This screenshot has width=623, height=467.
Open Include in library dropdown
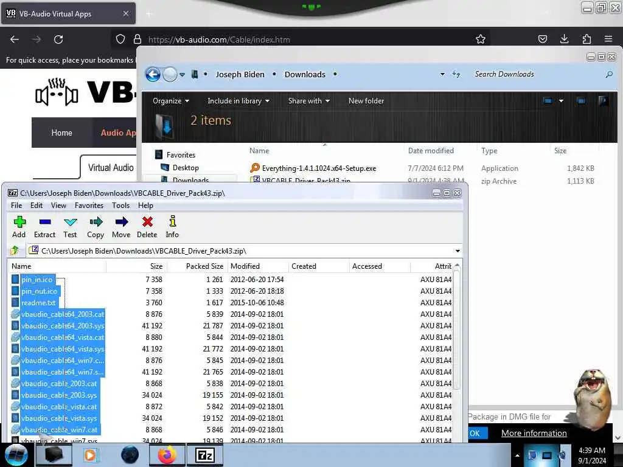point(238,101)
